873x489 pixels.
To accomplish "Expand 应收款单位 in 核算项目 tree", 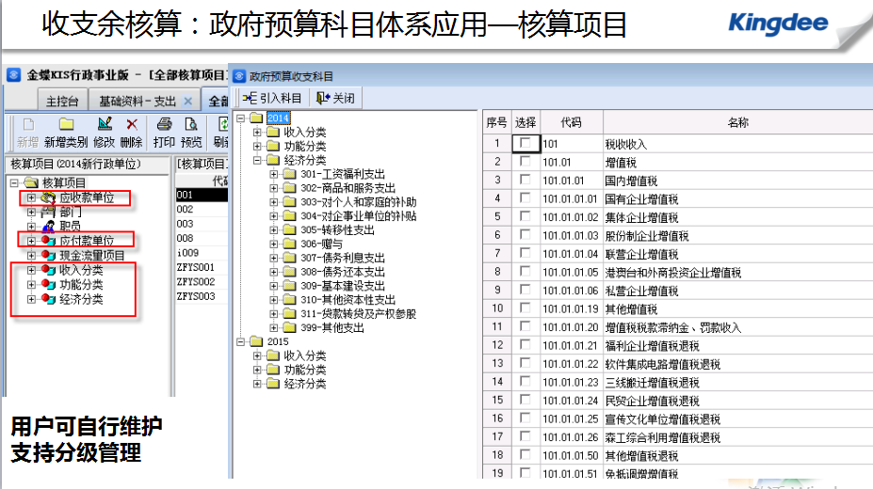I will [31, 197].
